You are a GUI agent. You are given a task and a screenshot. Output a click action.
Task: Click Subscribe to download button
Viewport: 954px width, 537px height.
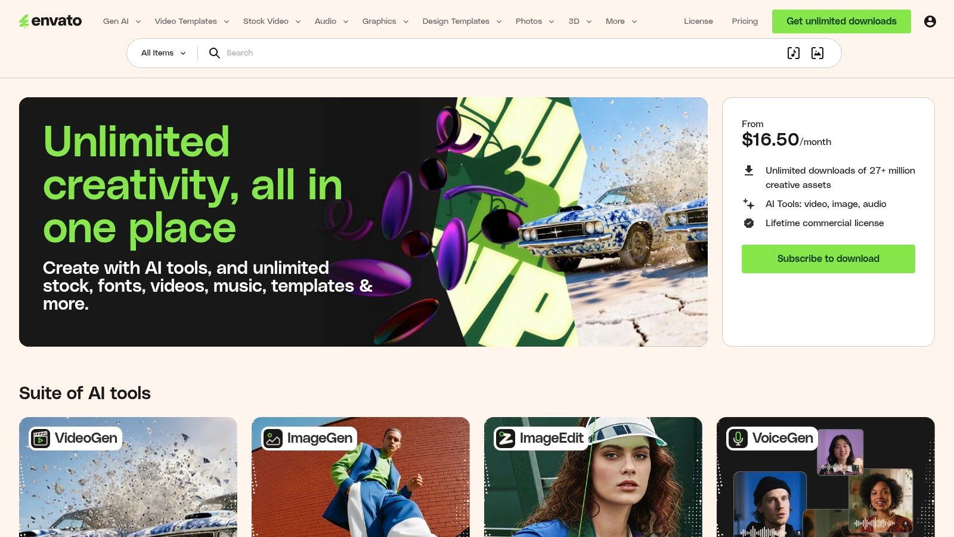tap(828, 259)
